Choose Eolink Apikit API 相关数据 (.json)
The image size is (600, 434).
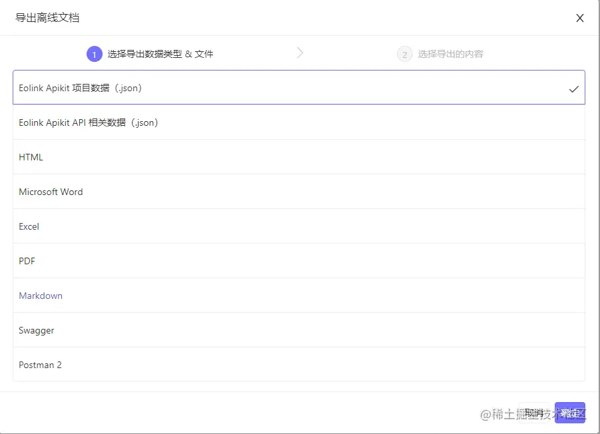click(x=299, y=122)
